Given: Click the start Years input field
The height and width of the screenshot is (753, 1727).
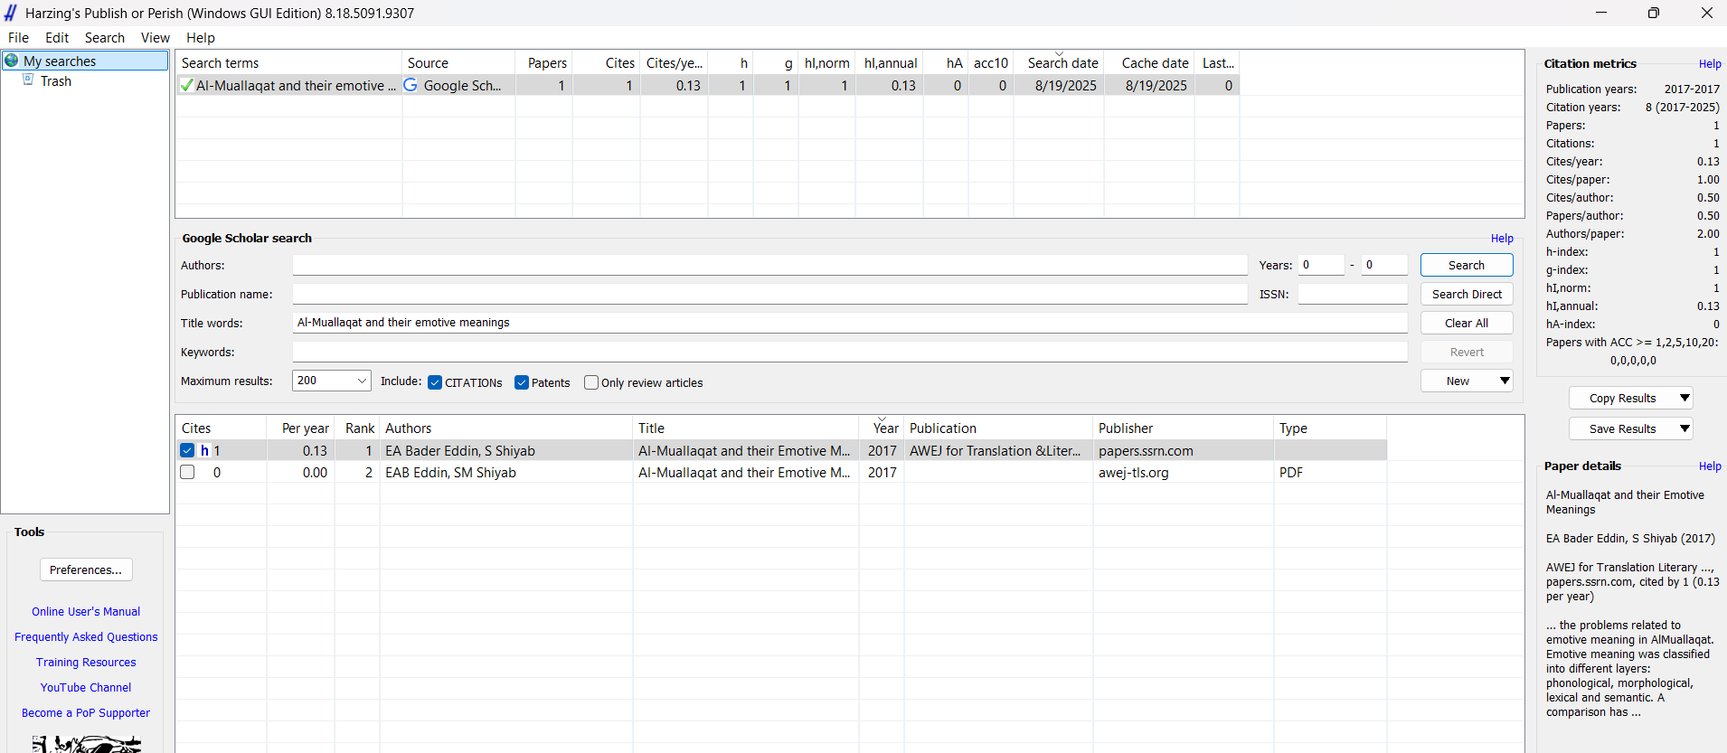Looking at the screenshot, I should tap(1321, 265).
